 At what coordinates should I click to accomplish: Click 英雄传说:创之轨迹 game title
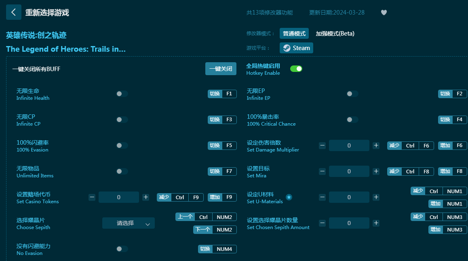click(36, 35)
